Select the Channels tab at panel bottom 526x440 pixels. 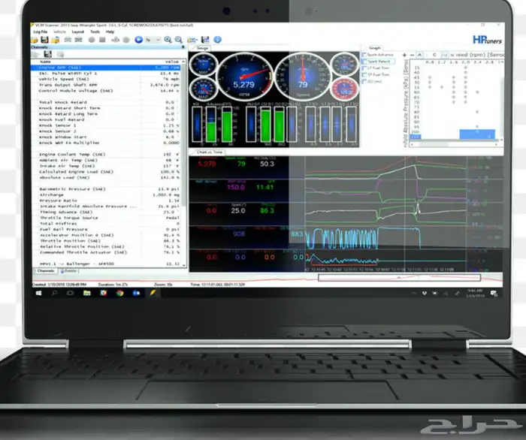click(40, 270)
